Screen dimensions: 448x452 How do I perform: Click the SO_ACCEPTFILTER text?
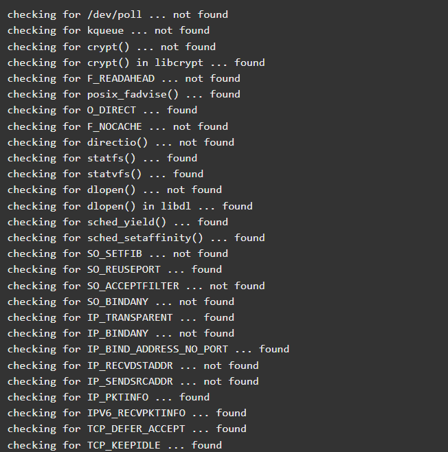[133, 286]
